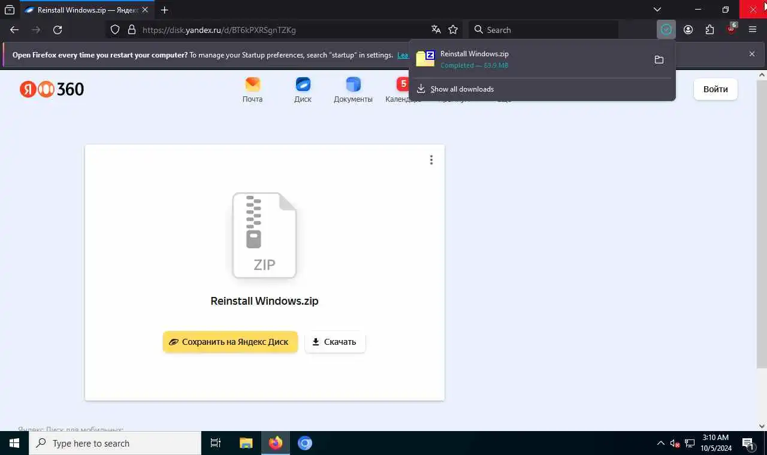Open Task View on the taskbar

pyautogui.click(x=216, y=443)
